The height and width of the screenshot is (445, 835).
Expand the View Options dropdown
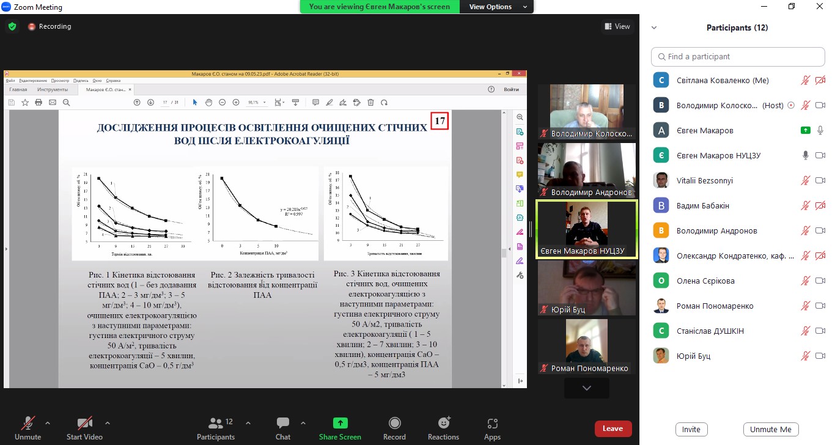pyautogui.click(x=498, y=7)
